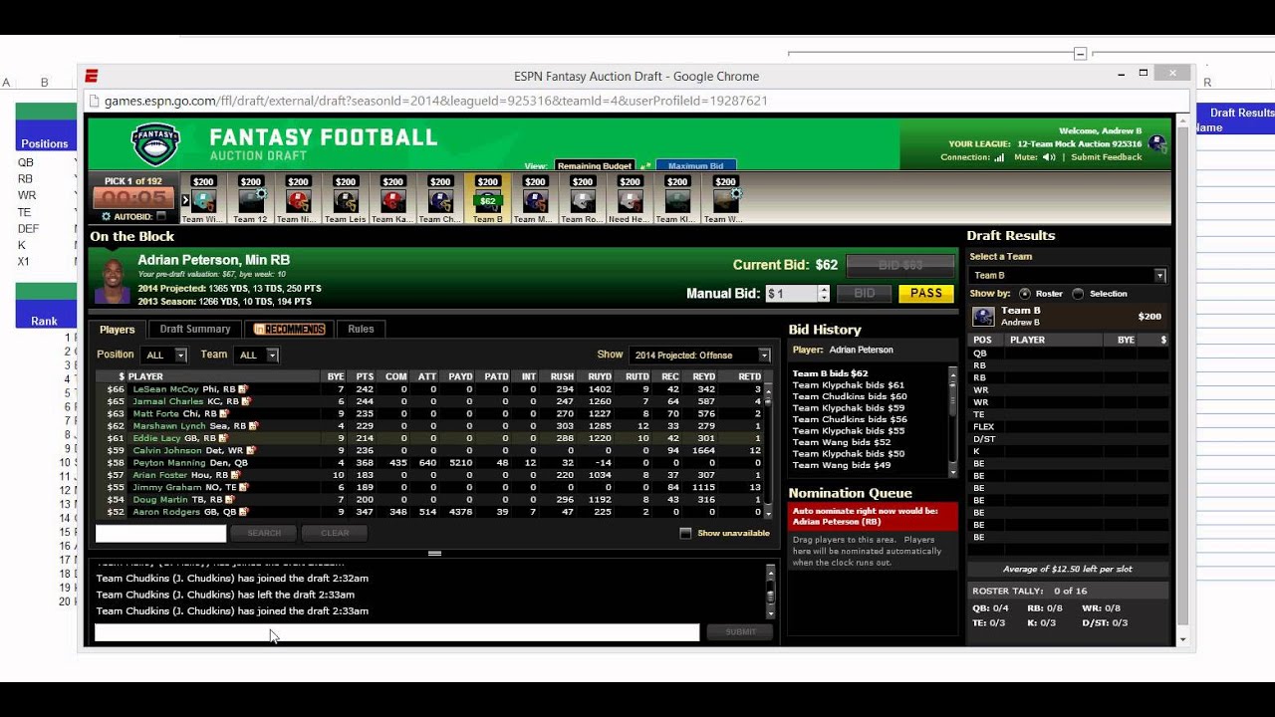Switch to the Players tab

[118, 330]
